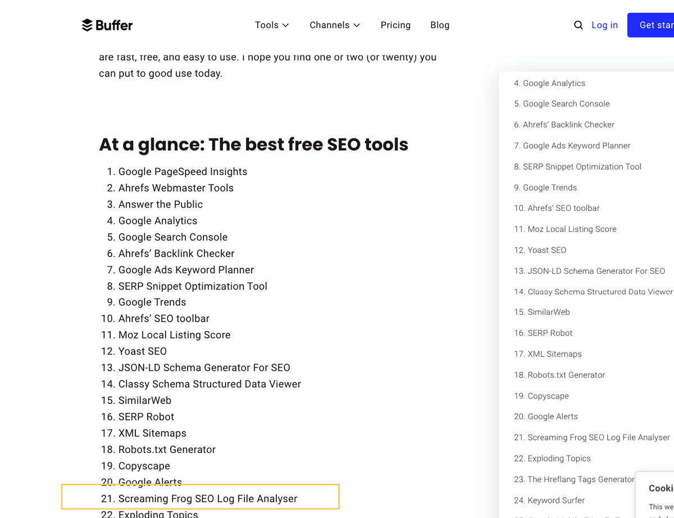Select article item Classy Schema Structured Data Viewer
Screen dimensions: 674x518
pos(210,384)
